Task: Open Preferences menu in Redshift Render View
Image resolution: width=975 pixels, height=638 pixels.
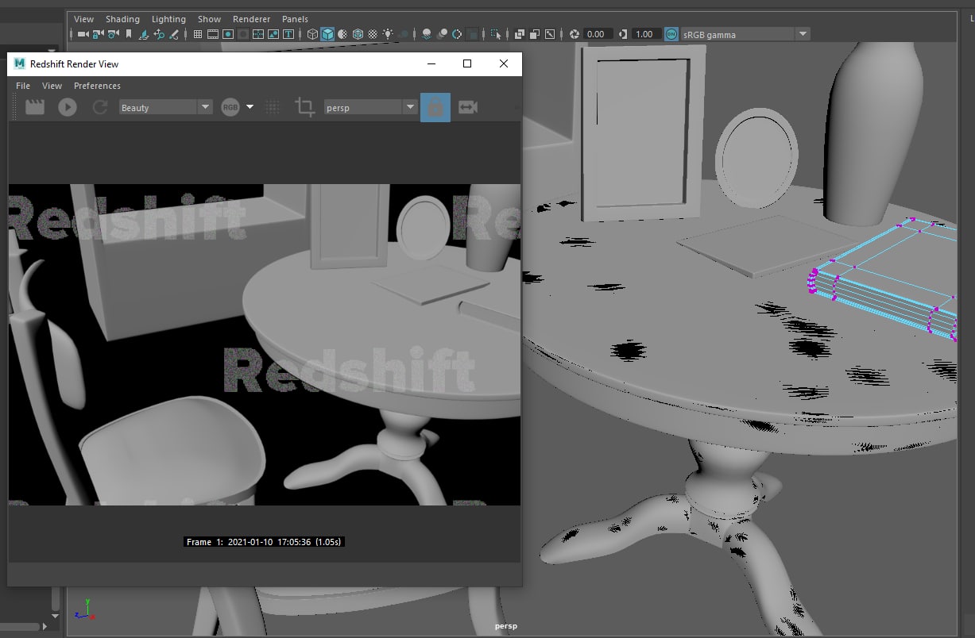Action: [x=97, y=86]
